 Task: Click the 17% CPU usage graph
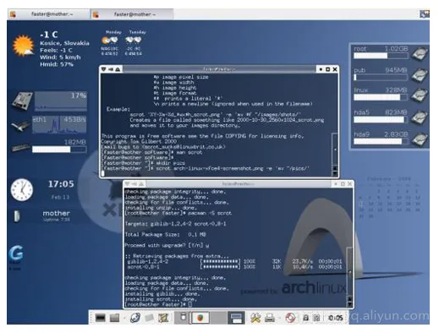[61, 101]
